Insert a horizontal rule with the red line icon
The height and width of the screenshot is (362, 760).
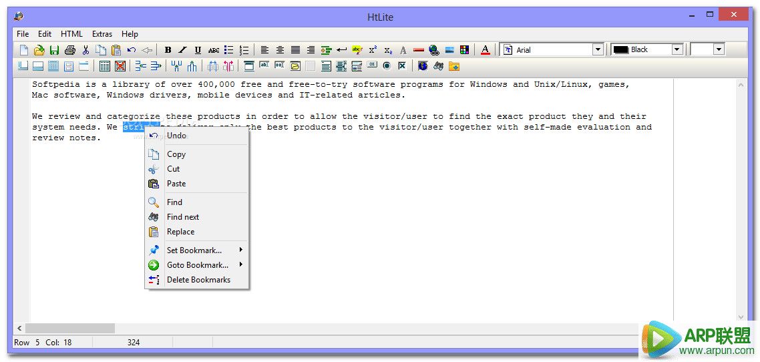tap(419, 50)
